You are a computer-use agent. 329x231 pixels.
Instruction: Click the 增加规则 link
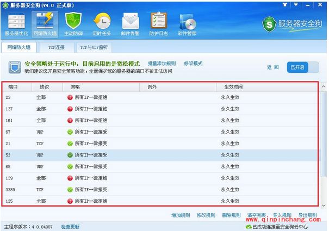point(181,215)
